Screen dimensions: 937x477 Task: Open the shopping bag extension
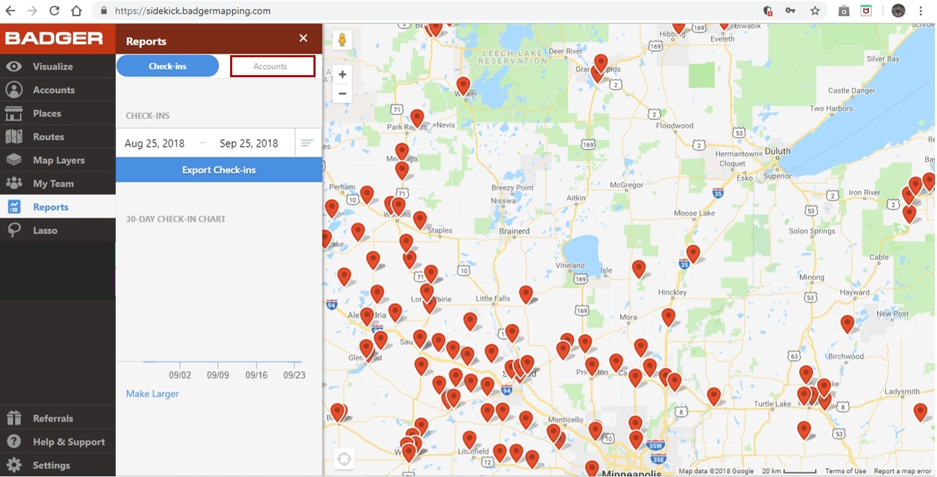843,11
